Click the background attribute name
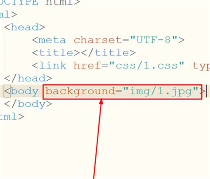The width and height of the screenshot is (210, 179). click(x=80, y=91)
